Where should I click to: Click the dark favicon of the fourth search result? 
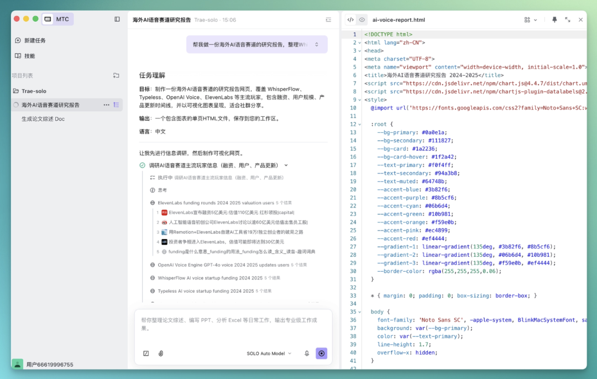tap(164, 242)
